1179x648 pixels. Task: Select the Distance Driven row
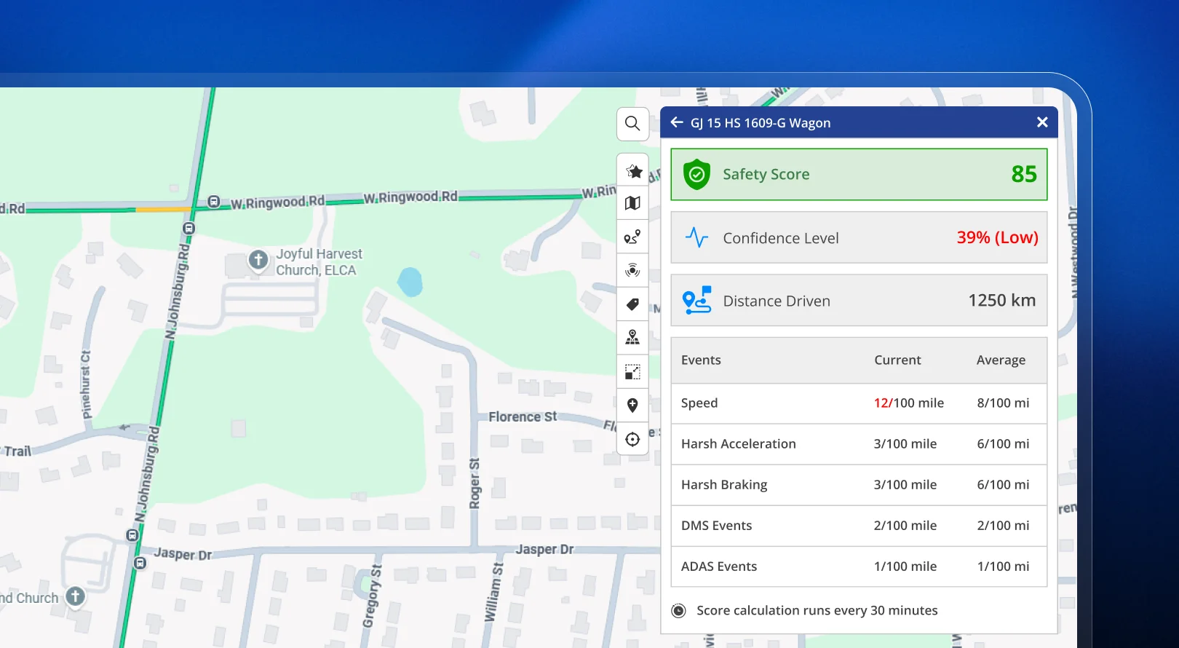(859, 300)
